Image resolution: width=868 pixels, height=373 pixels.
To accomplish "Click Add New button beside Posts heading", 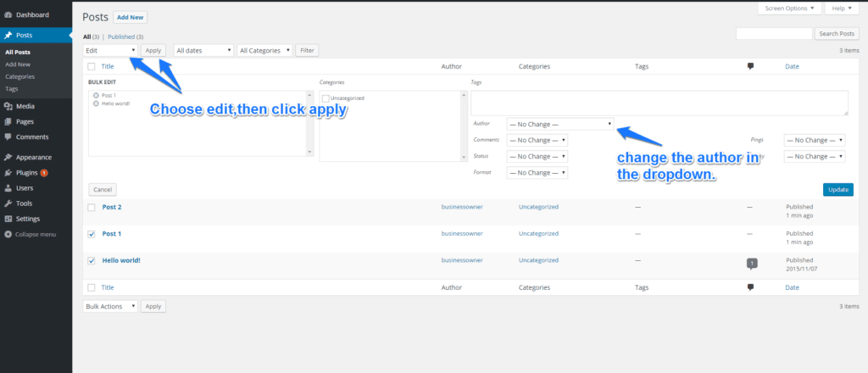I will tap(130, 17).
